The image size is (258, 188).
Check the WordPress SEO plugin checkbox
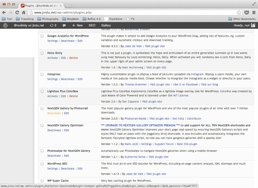(42, 163)
